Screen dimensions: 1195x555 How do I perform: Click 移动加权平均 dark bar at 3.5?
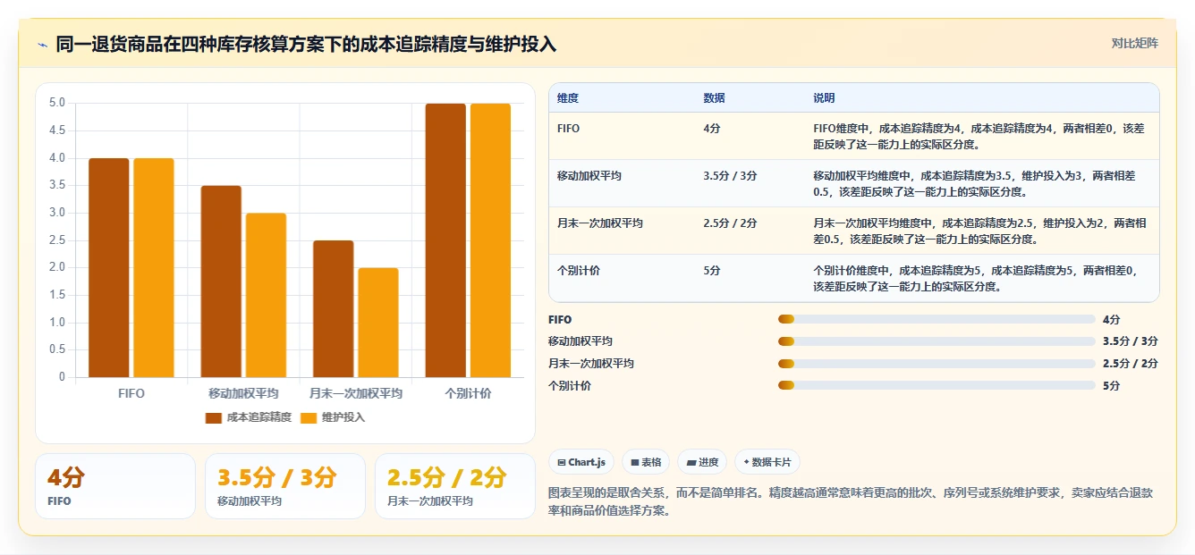(221, 282)
